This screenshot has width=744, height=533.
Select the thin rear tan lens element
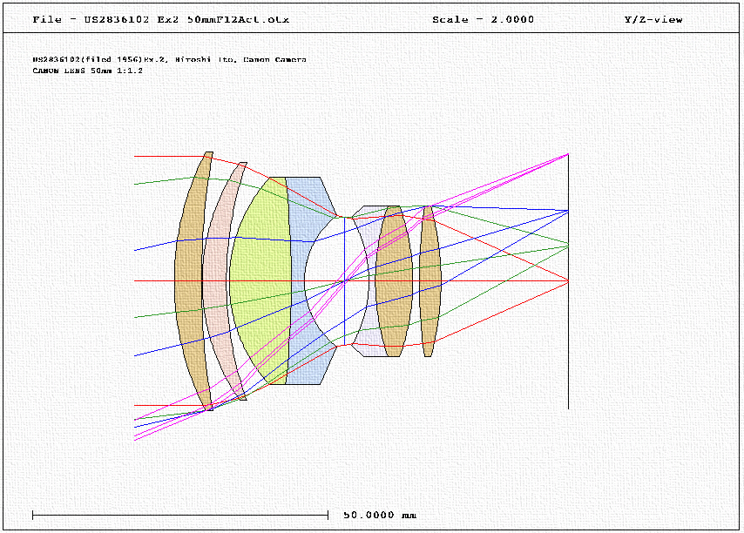pos(429,281)
